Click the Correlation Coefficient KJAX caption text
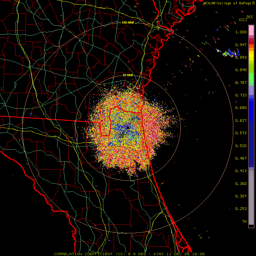The width and height of the screenshot is (256, 256). tap(129, 254)
